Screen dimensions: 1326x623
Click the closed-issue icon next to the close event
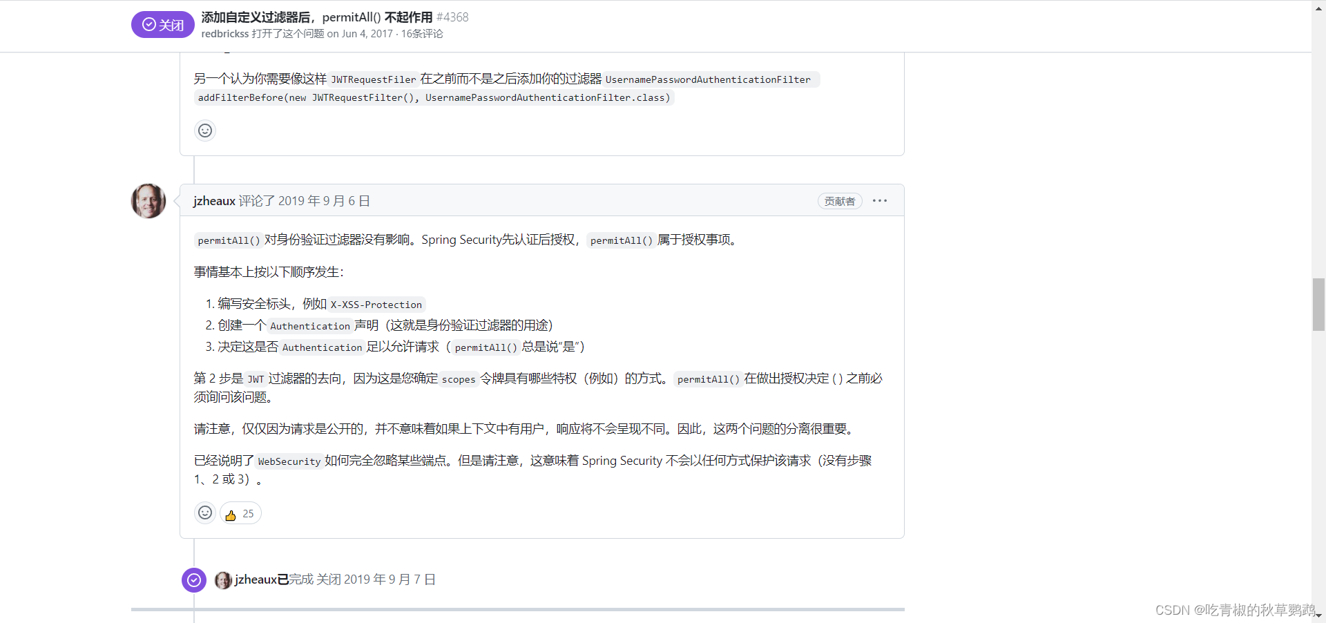point(193,580)
